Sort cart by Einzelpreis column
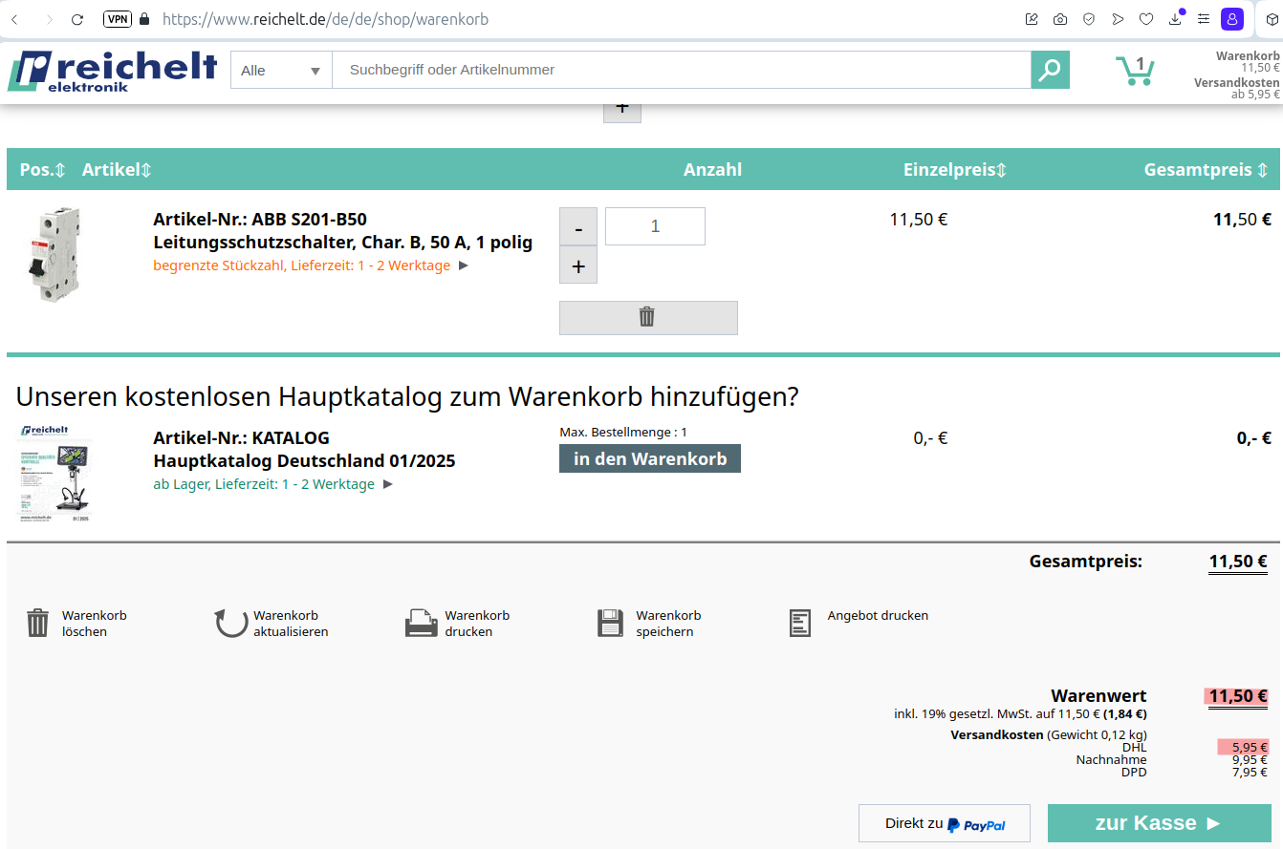1283x849 pixels. 955,170
